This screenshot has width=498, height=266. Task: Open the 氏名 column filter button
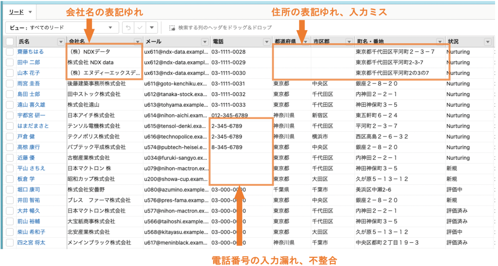61,42
